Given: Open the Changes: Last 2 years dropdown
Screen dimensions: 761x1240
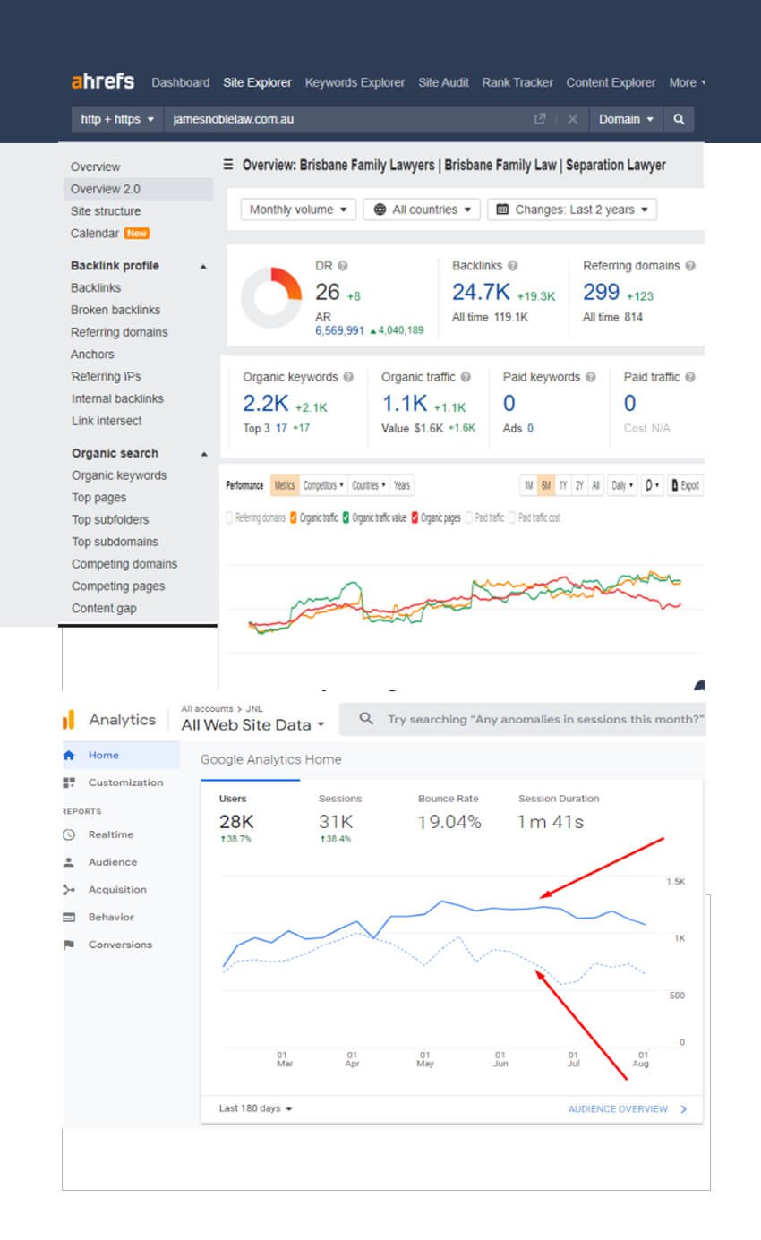Looking at the screenshot, I should [x=572, y=210].
